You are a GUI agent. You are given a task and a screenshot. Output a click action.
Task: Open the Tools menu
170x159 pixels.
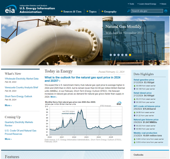click(131, 4)
